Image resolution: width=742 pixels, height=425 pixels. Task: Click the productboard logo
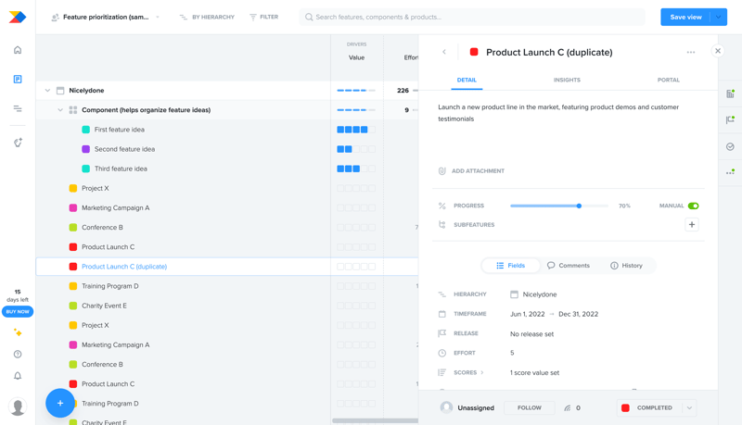coord(18,17)
